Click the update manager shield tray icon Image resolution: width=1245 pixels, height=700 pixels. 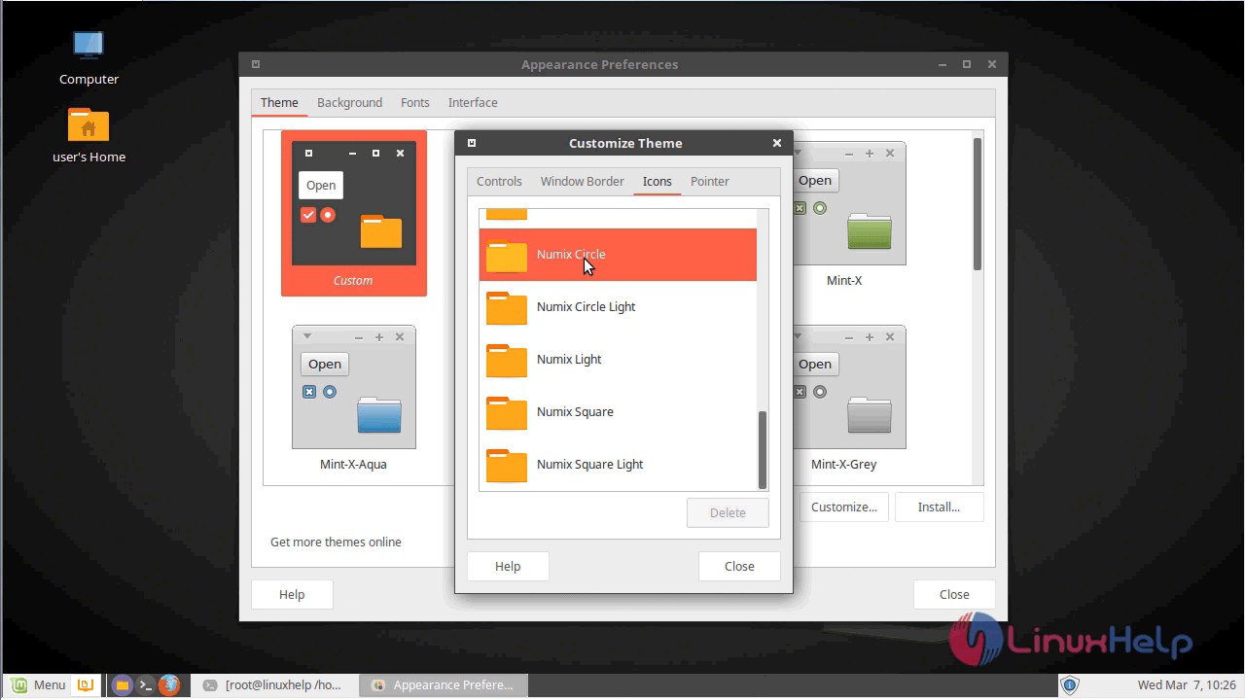1070,685
